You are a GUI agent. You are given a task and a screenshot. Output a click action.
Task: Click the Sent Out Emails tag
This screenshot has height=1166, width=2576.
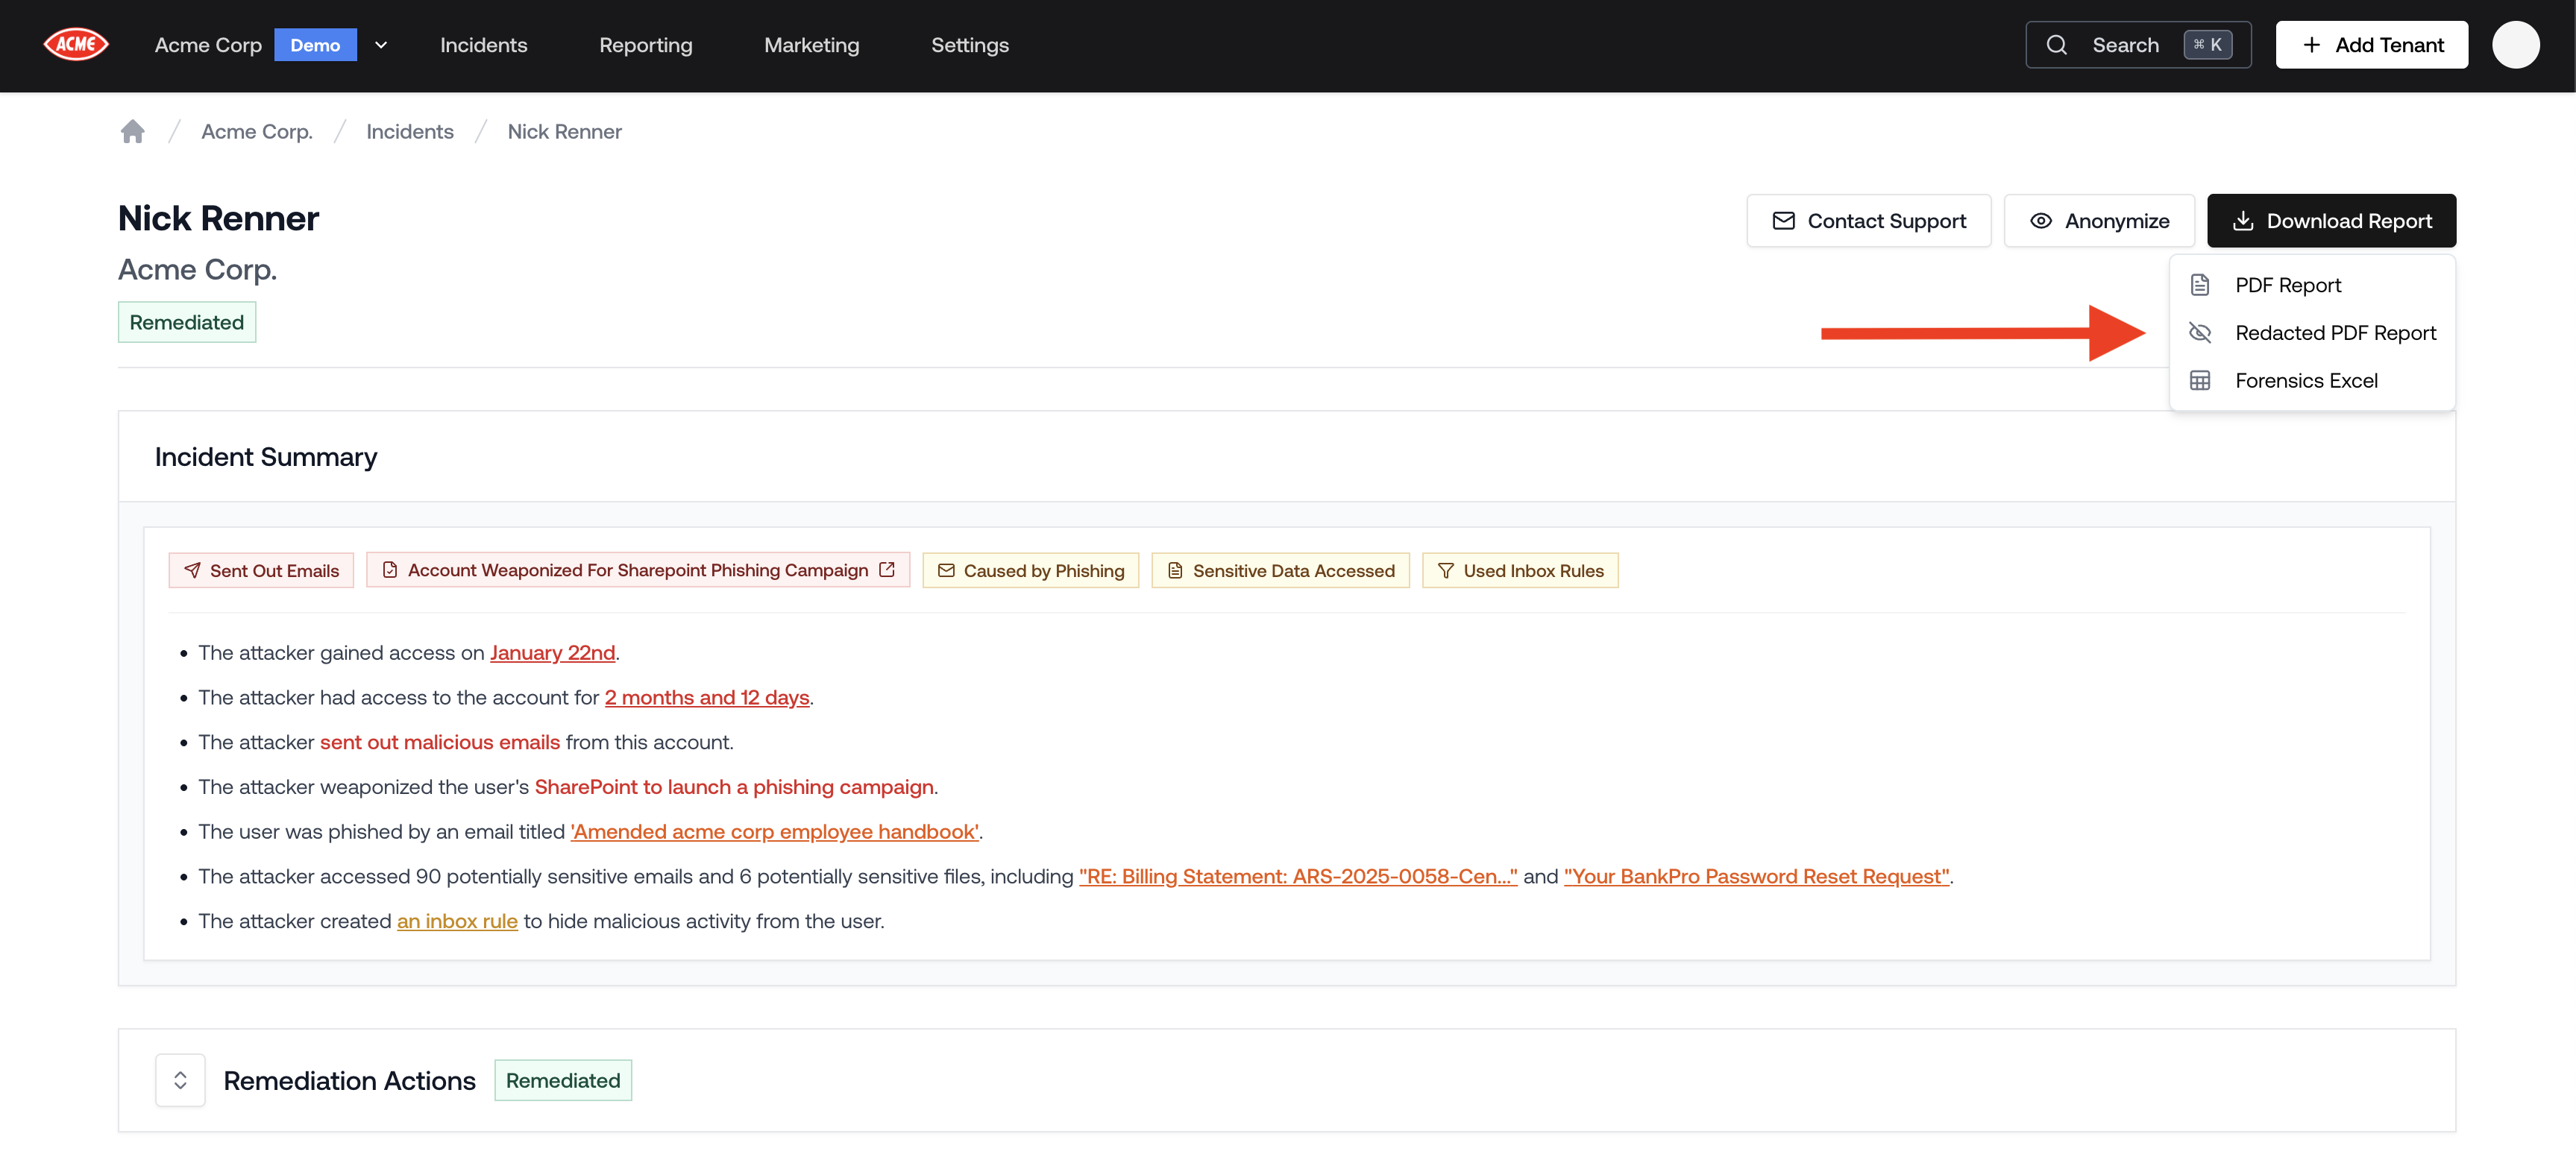click(261, 571)
